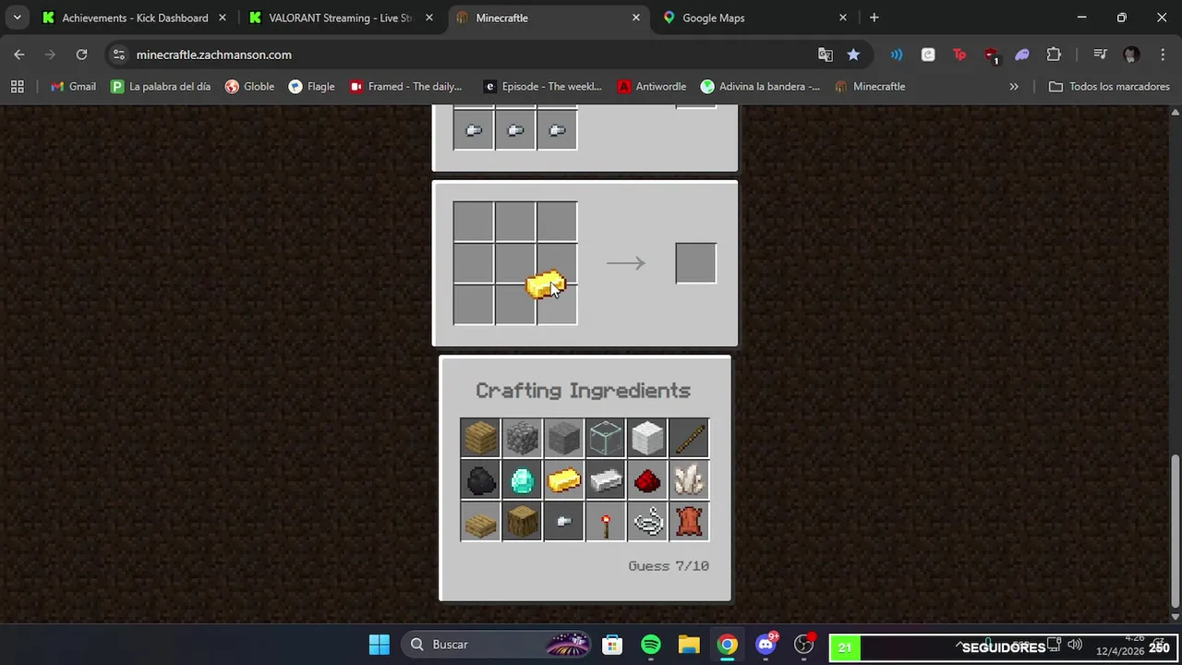Place item in top-left crafting slot
Image resolution: width=1182 pixels, height=665 pixels.
(473, 222)
